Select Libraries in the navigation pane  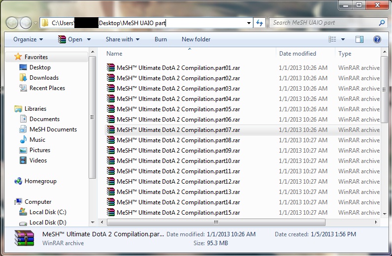click(35, 109)
